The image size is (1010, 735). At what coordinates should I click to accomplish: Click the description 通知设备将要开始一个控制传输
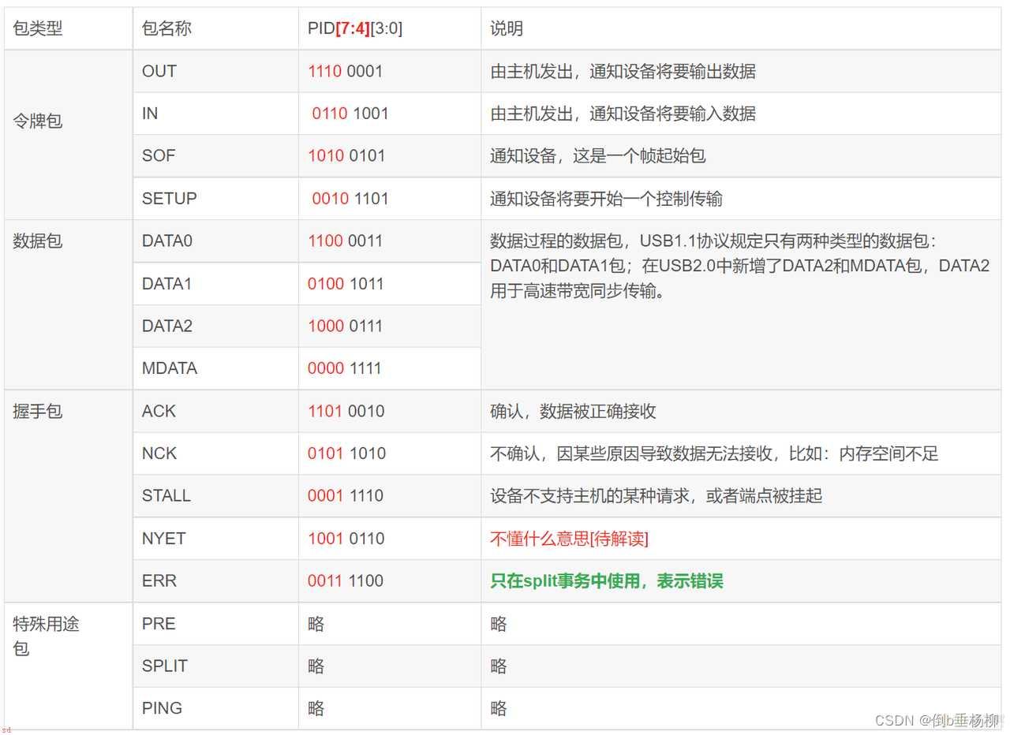tap(606, 199)
